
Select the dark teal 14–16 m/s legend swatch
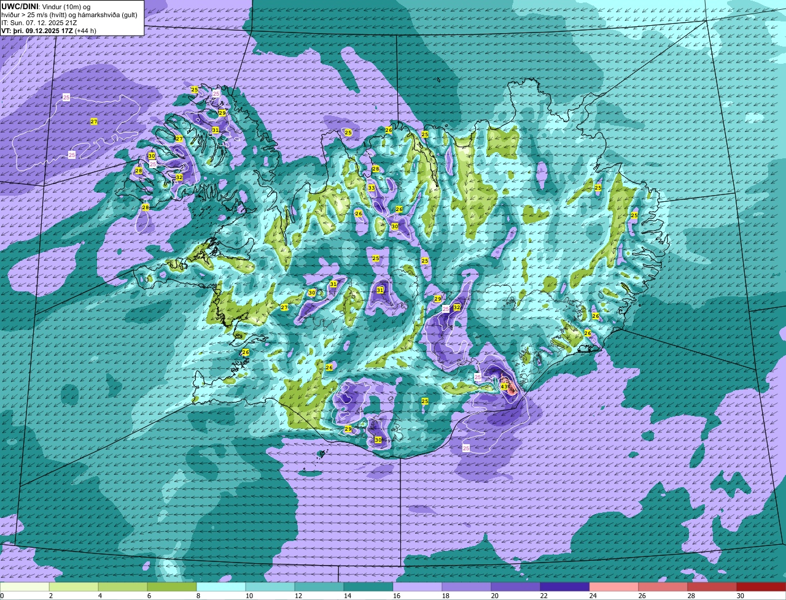click(x=368, y=587)
